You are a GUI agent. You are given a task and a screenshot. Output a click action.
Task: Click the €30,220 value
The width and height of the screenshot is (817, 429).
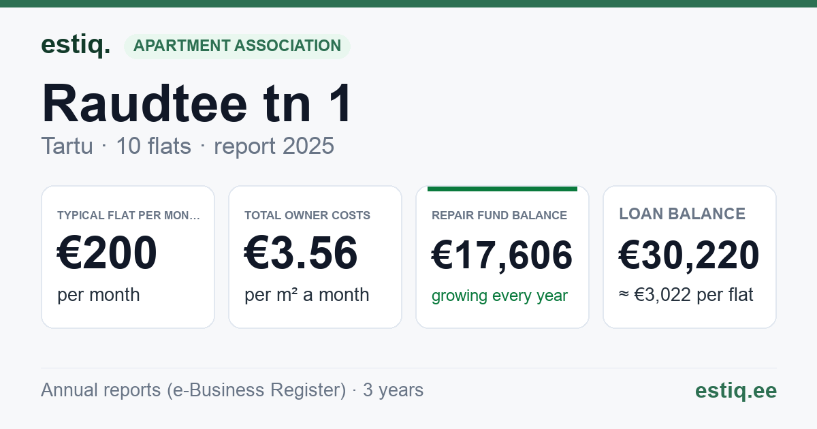click(x=689, y=255)
